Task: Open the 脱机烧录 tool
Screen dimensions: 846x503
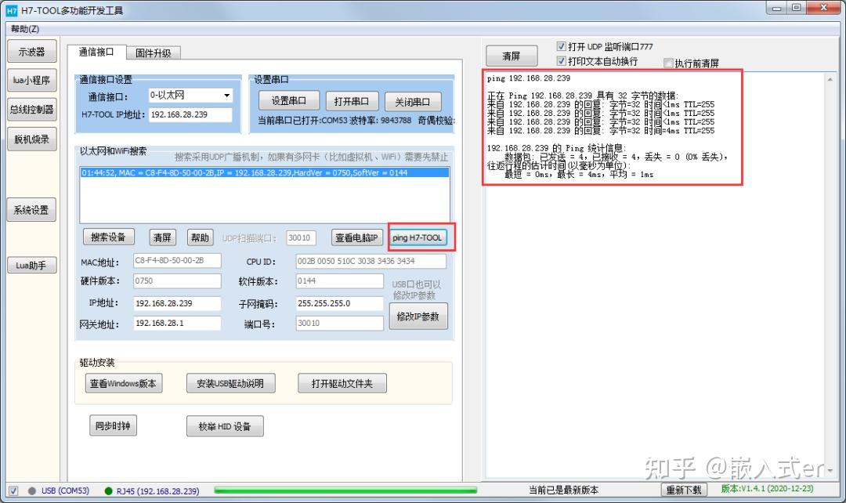Action: click(x=31, y=139)
